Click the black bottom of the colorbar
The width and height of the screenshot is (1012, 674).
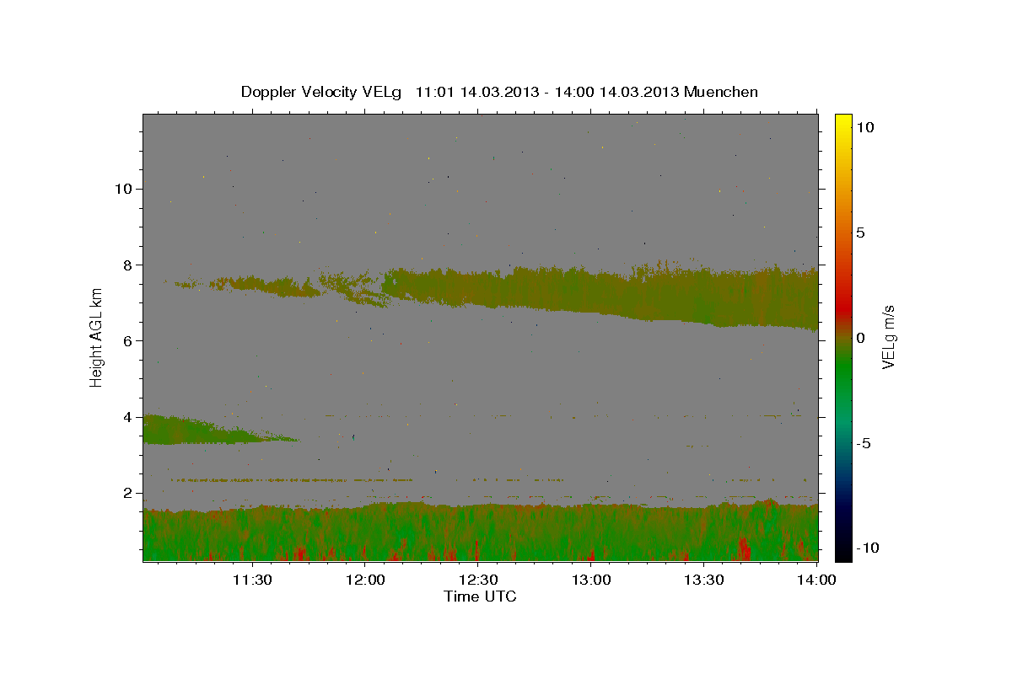tap(842, 552)
